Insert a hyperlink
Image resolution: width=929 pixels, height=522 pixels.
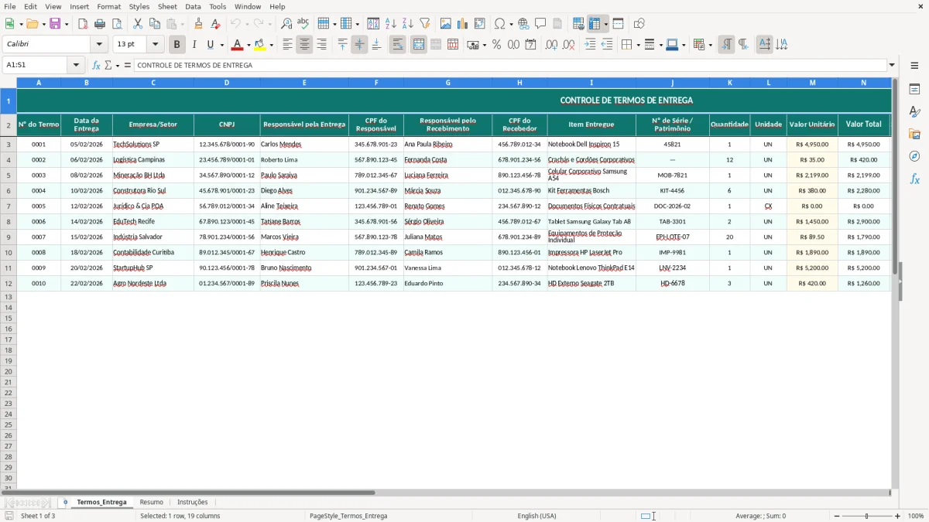pos(523,24)
